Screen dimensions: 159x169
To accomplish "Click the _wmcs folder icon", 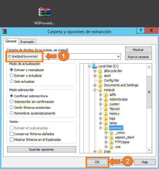I will tap(111, 133).
